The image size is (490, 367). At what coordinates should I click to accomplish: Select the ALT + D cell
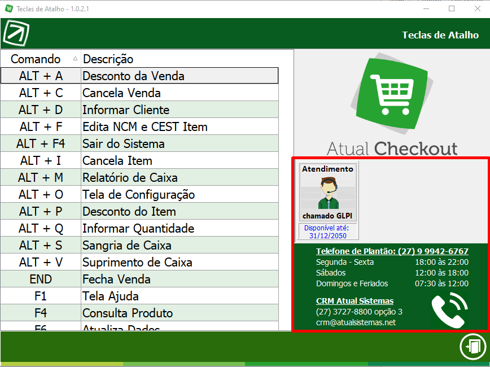pyautogui.click(x=41, y=110)
